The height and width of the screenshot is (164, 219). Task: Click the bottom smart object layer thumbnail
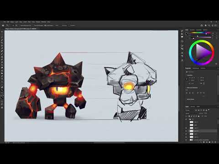pyautogui.click(x=192, y=140)
